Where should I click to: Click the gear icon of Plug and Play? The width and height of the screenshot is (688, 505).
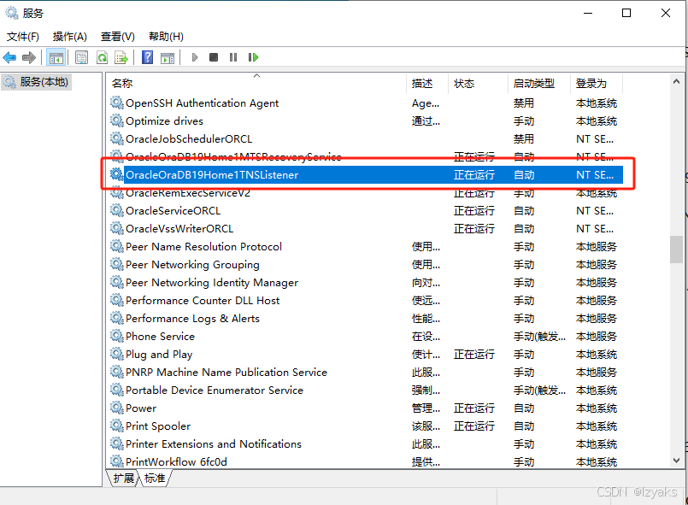117,354
